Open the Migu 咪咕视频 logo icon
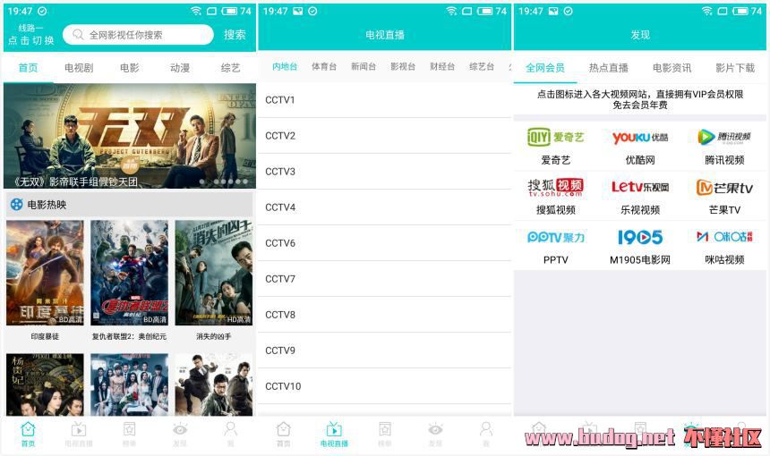770x456 pixels. pos(724,237)
